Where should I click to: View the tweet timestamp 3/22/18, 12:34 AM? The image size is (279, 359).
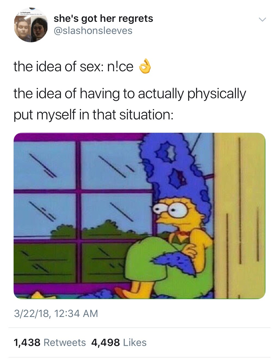click(x=56, y=313)
